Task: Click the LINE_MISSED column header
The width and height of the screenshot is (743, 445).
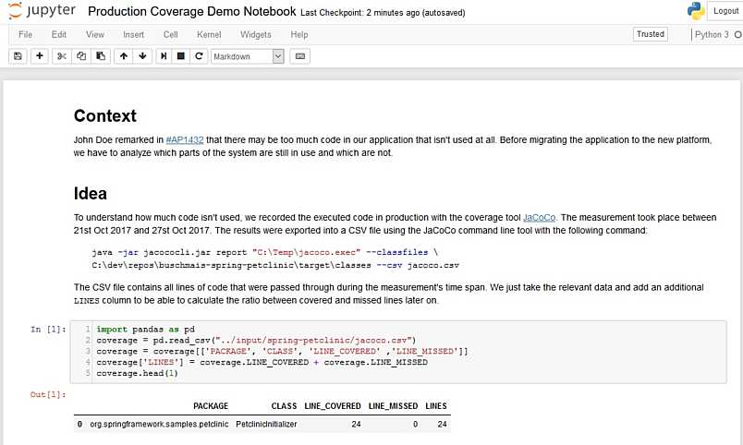Action: [x=393, y=405]
